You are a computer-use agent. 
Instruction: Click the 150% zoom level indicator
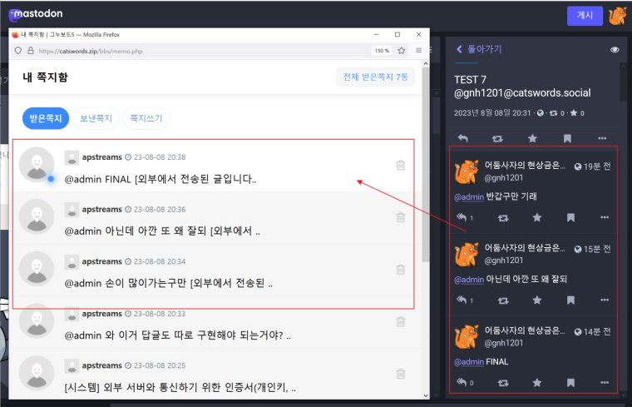point(382,51)
